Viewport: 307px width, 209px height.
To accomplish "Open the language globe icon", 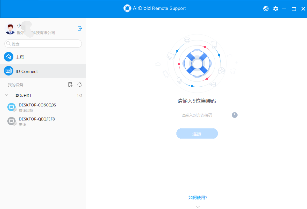I will pos(266,9).
